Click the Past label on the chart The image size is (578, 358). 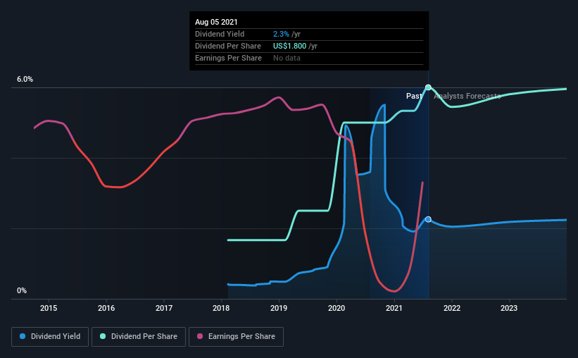click(x=414, y=96)
